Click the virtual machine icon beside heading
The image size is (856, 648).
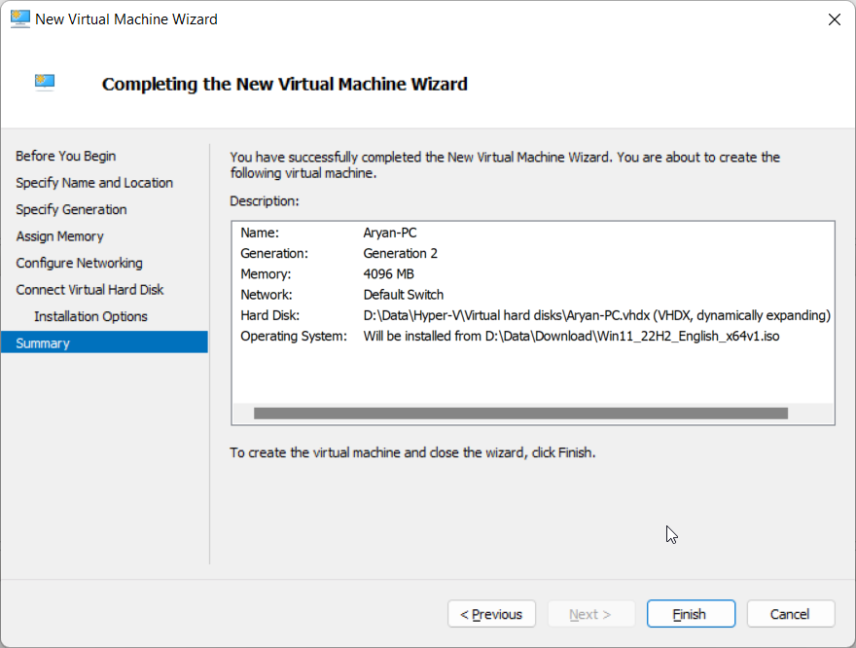45,83
